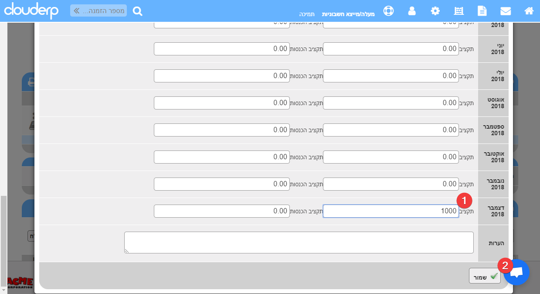Open the settings gear icon
This screenshot has height=294, width=540.
tap(435, 11)
